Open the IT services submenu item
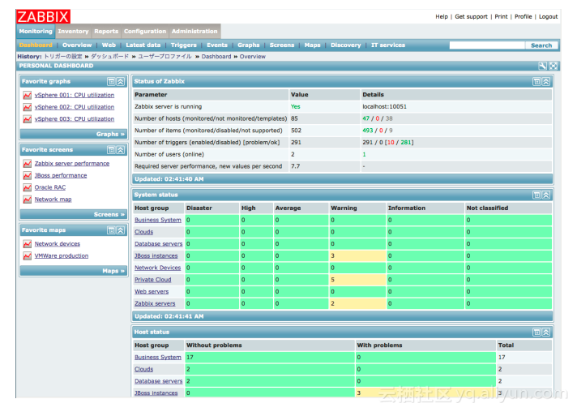This screenshot has height=412, width=577. [x=388, y=45]
